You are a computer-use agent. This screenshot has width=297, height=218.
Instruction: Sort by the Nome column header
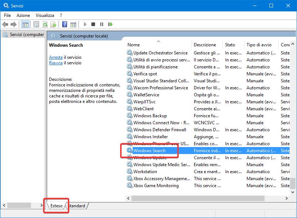pyautogui.click(x=158, y=45)
